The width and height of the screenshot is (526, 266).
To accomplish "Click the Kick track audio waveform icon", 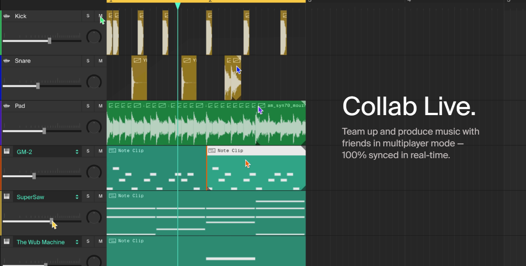I will tap(6, 16).
